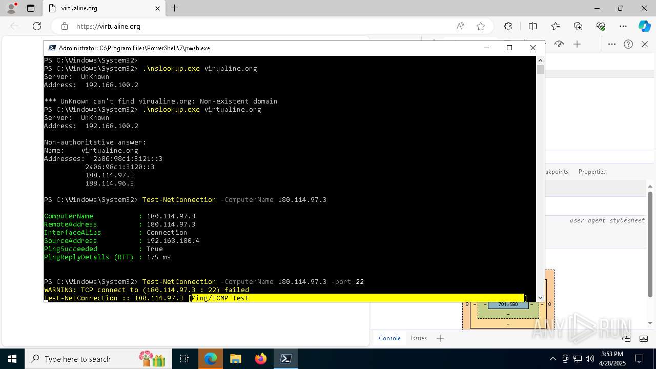
Task: Select the Issues drawer tab
Action: 419,338
